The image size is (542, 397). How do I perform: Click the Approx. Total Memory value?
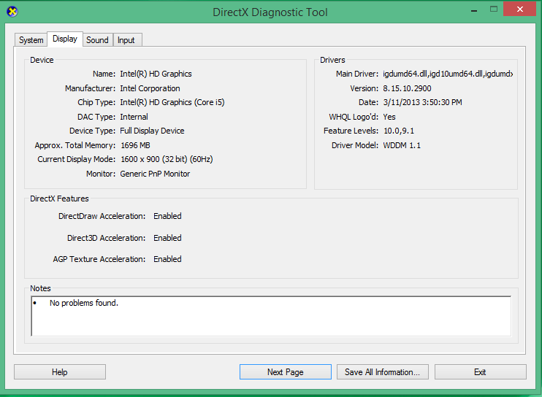(134, 145)
